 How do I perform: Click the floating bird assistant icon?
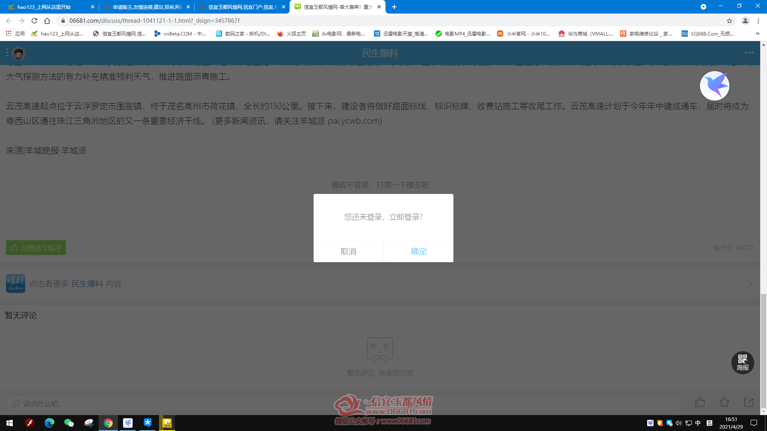pos(715,86)
